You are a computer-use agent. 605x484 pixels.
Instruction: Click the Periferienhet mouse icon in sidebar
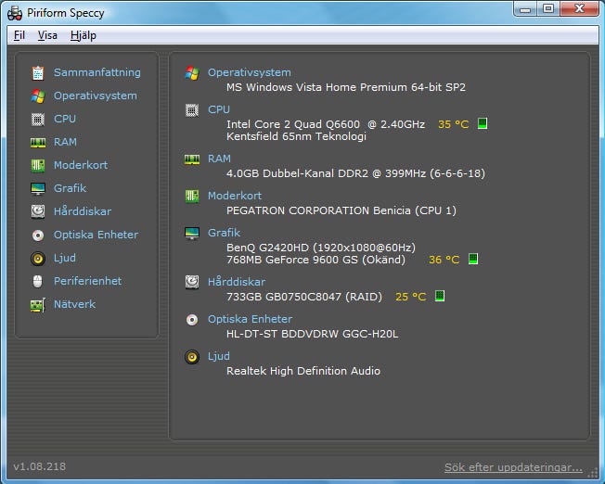(x=37, y=281)
